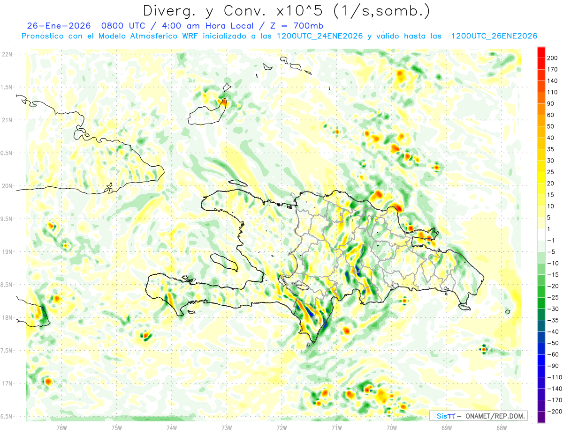
Task: Click the '76W' longitude label
Action: pos(61,427)
